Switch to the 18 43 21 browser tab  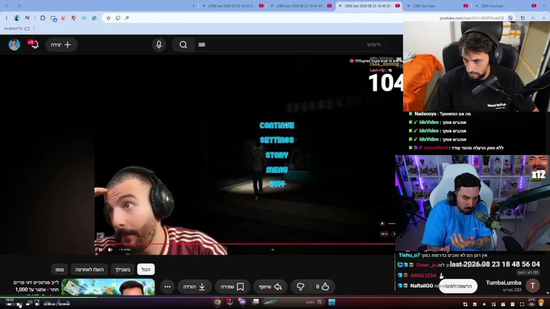pos(232,6)
